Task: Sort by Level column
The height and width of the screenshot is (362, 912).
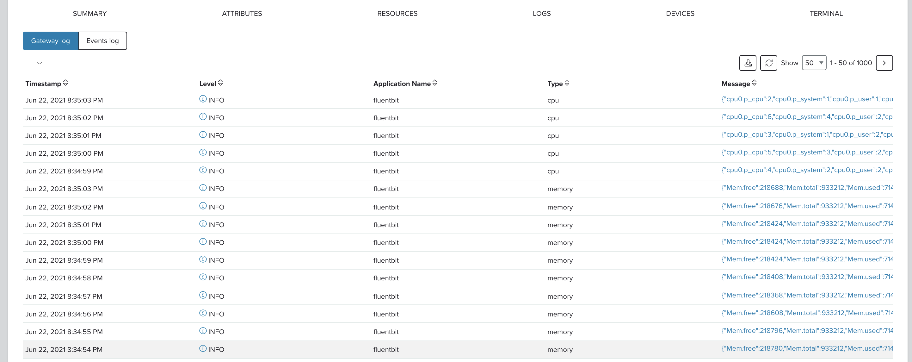Action: tap(220, 83)
